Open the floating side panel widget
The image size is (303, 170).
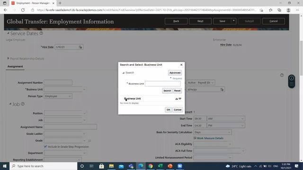(292, 81)
